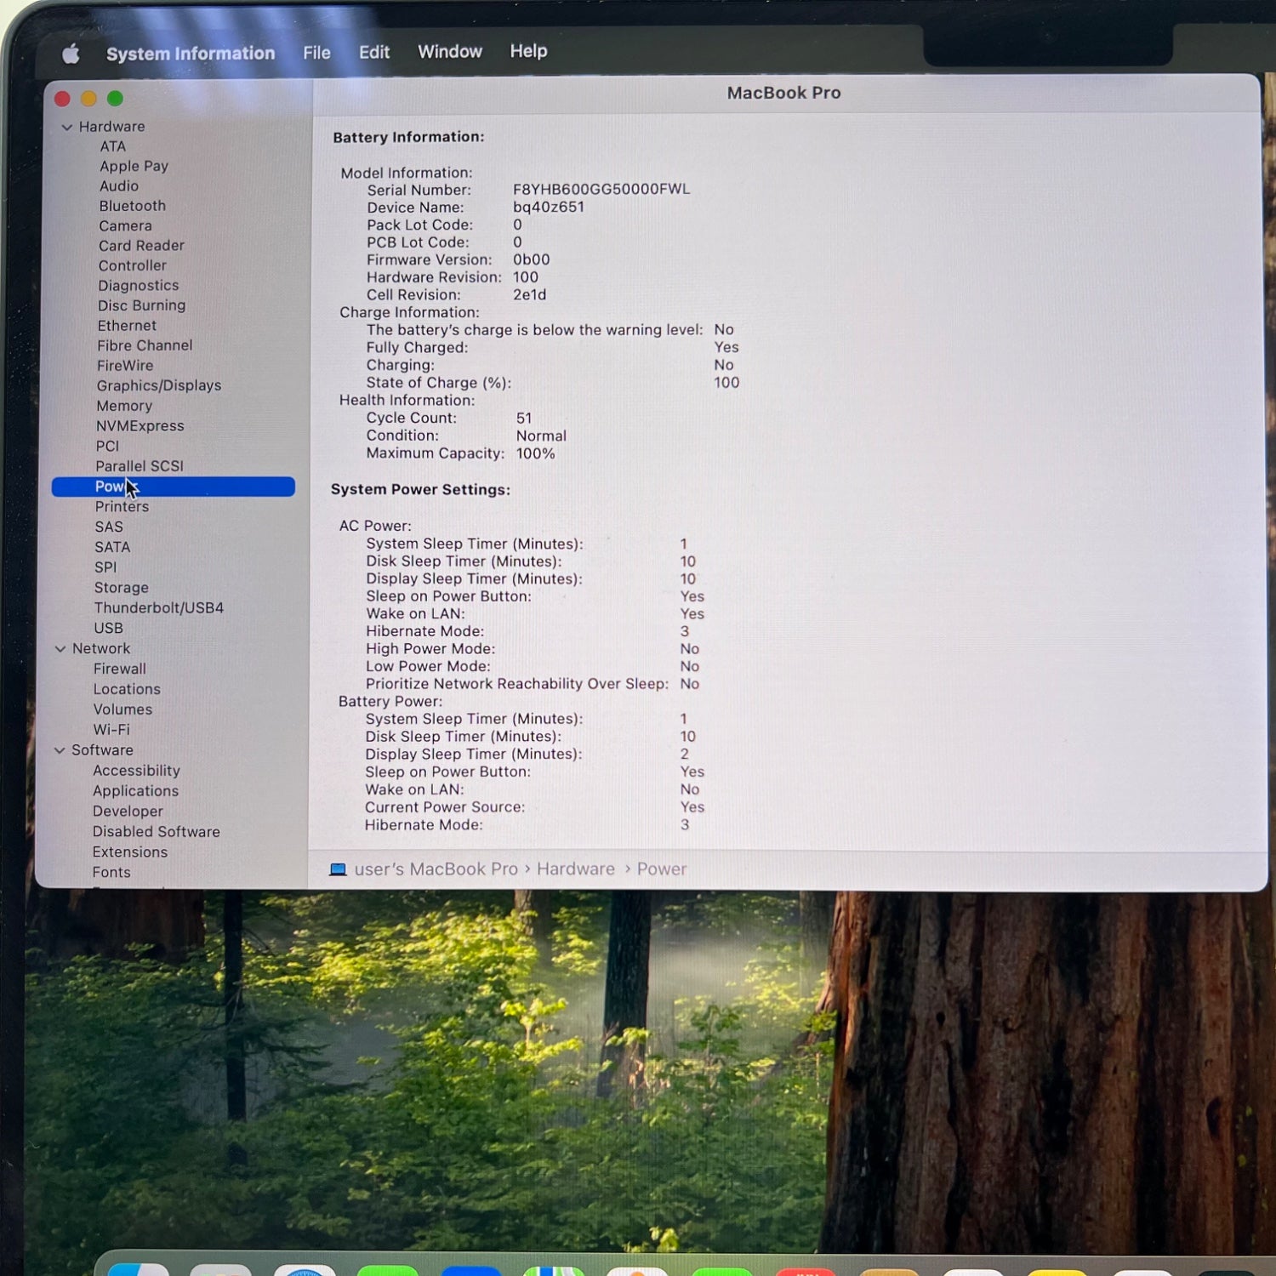Viewport: 1276px width, 1276px height.
Task: Click the Condition value Normal
Action: tap(541, 436)
